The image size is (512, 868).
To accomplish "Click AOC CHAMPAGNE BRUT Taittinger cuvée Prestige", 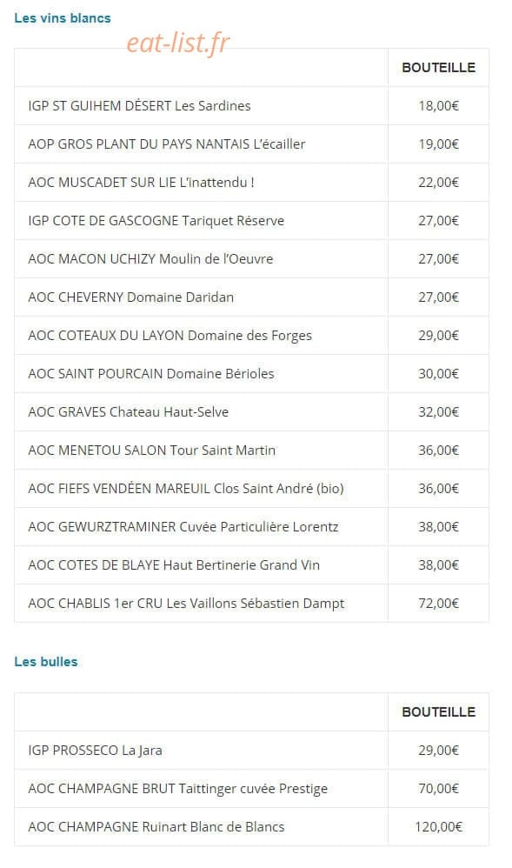I will pyautogui.click(x=177, y=789).
